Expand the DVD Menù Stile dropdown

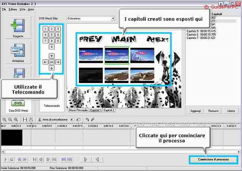pos(113,19)
